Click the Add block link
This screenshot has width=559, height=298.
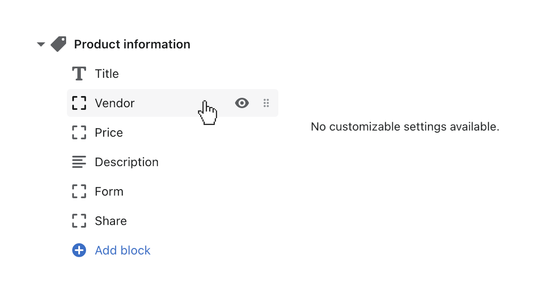point(122,250)
